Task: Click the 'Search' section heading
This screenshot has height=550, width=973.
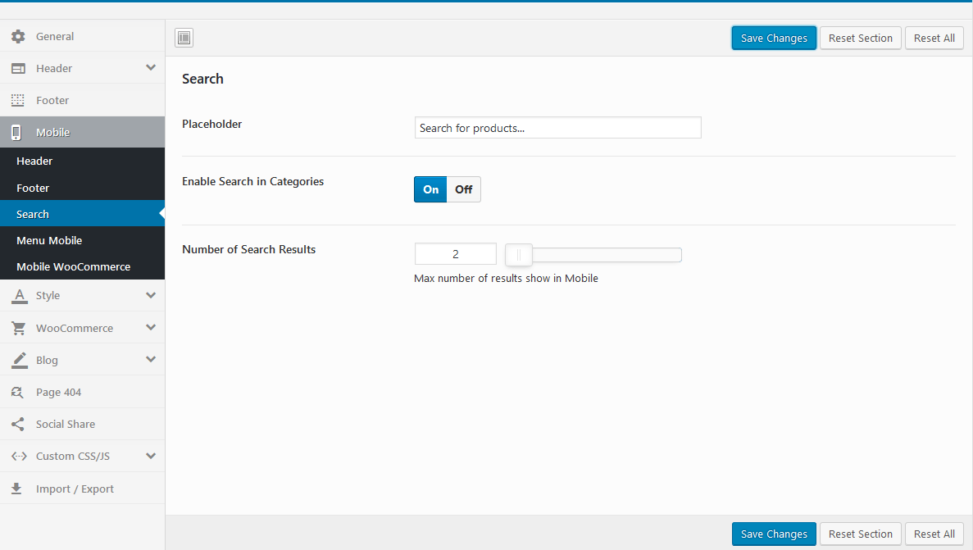Action: point(202,79)
